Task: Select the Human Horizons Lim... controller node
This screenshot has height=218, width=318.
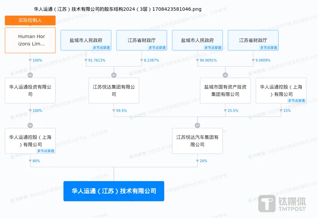Action: [x=30, y=40]
